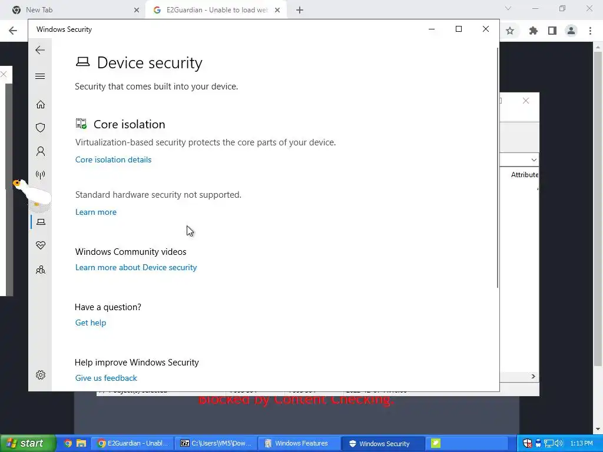The width and height of the screenshot is (603, 452).
Task: Open Virus & threat protection shield icon
Action: point(41,128)
